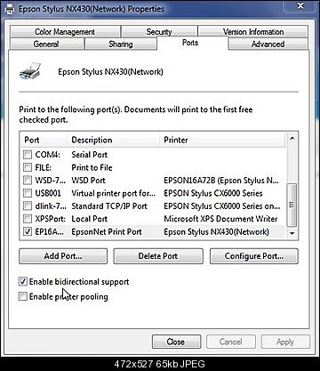Click the port list scroll down arrow
This screenshot has height=371, width=320.
[292, 233]
